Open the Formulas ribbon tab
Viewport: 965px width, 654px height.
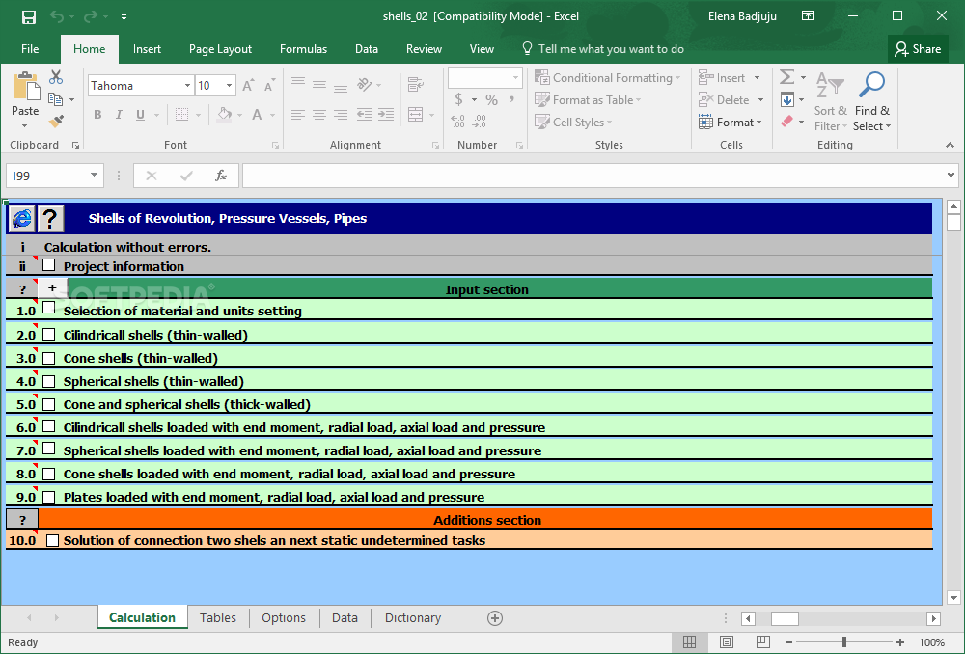tap(303, 49)
